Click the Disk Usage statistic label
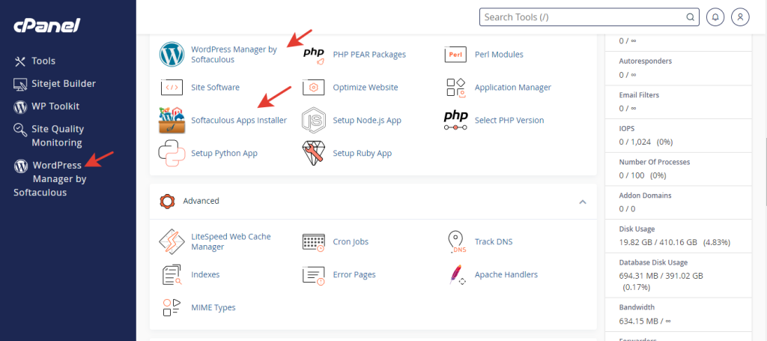This screenshot has height=341, width=767. [x=637, y=229]
